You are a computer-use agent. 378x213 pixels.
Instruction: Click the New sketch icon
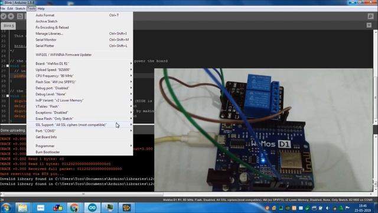(x=20, y=16)
